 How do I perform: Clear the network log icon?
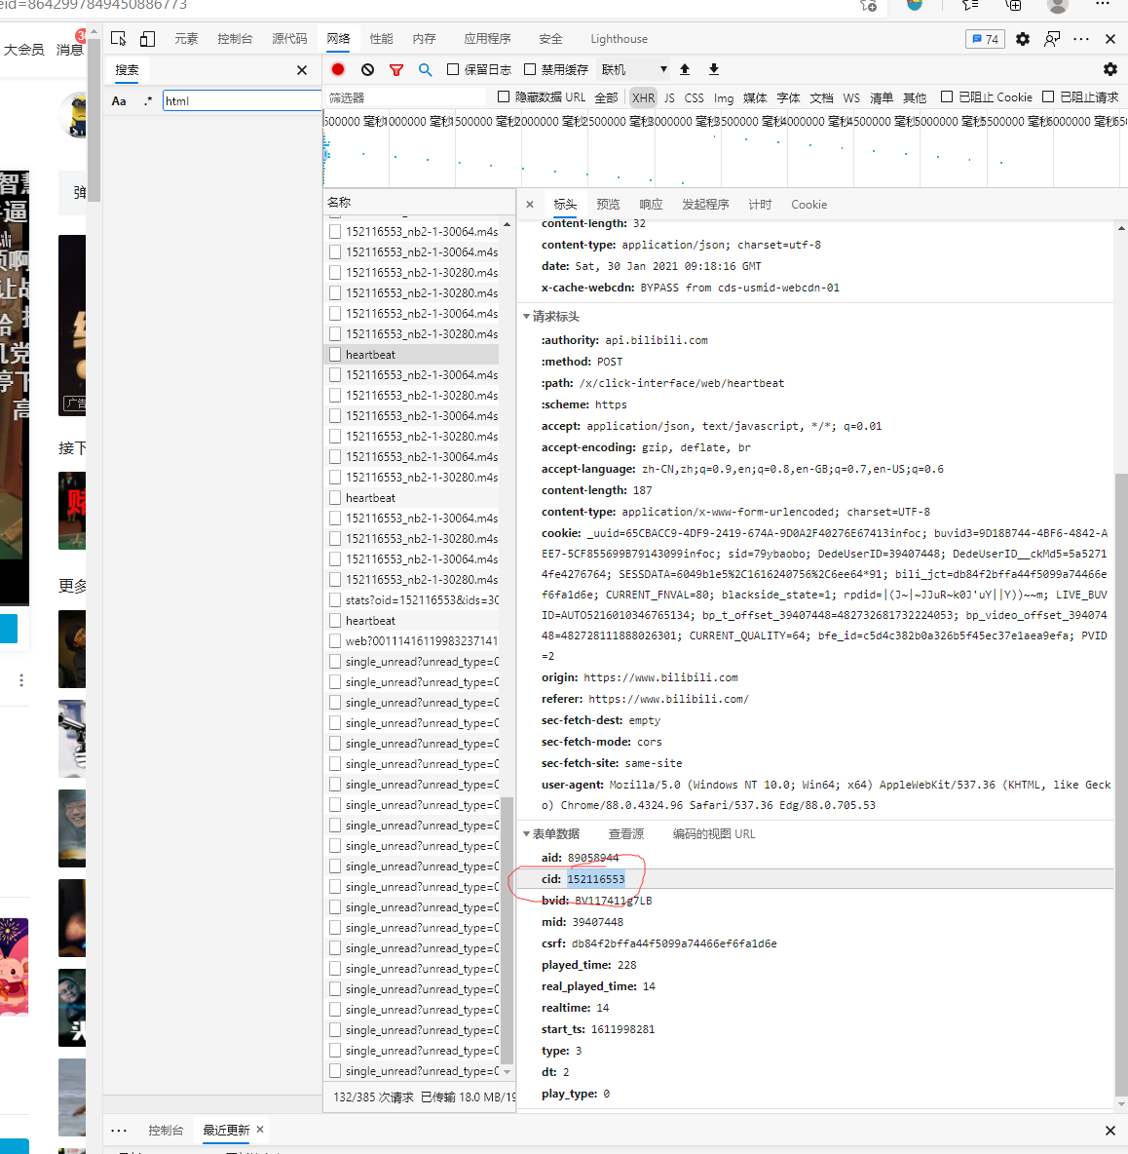click(367, 69)
